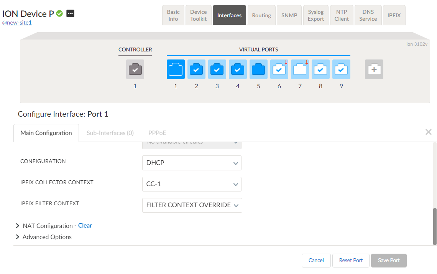Image resolution: width=437 pixels, height=274 pixels.
Task: Click the Save Port button
Action: (389, 260)
